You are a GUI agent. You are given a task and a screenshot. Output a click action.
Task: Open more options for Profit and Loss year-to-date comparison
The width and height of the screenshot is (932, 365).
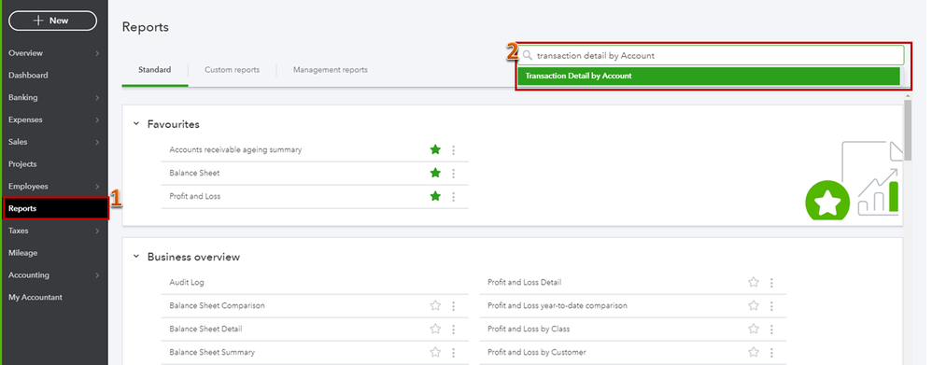(771, 306)
